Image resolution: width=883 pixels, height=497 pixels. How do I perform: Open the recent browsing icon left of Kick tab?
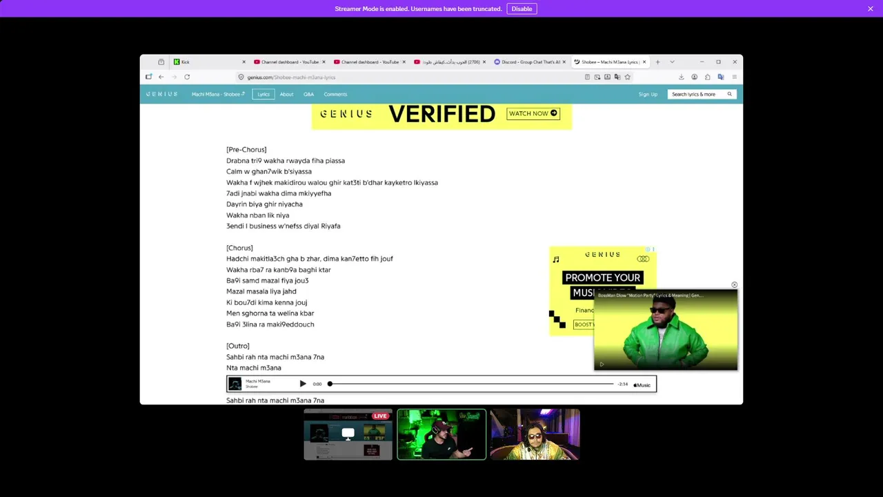click(161, 62)
